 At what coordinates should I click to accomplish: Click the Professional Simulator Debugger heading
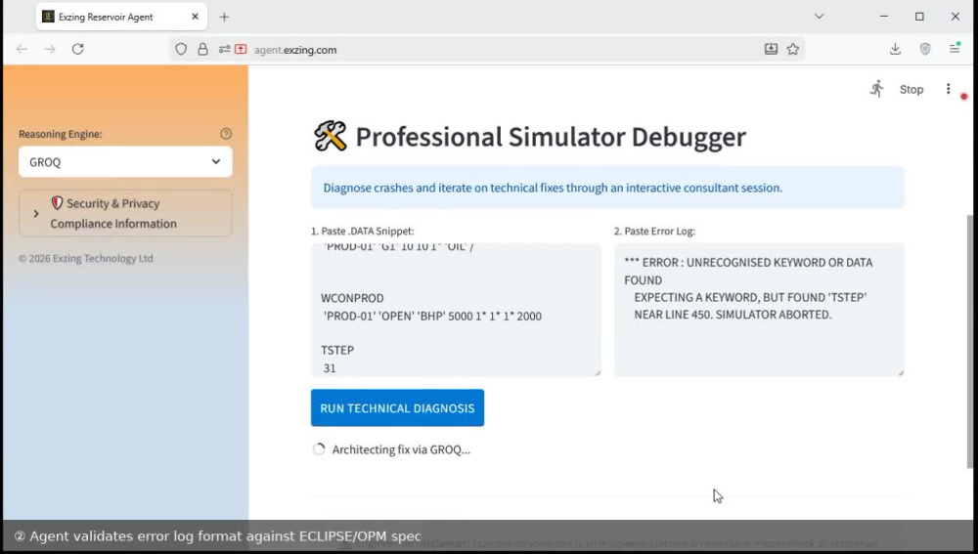[551, 137]
